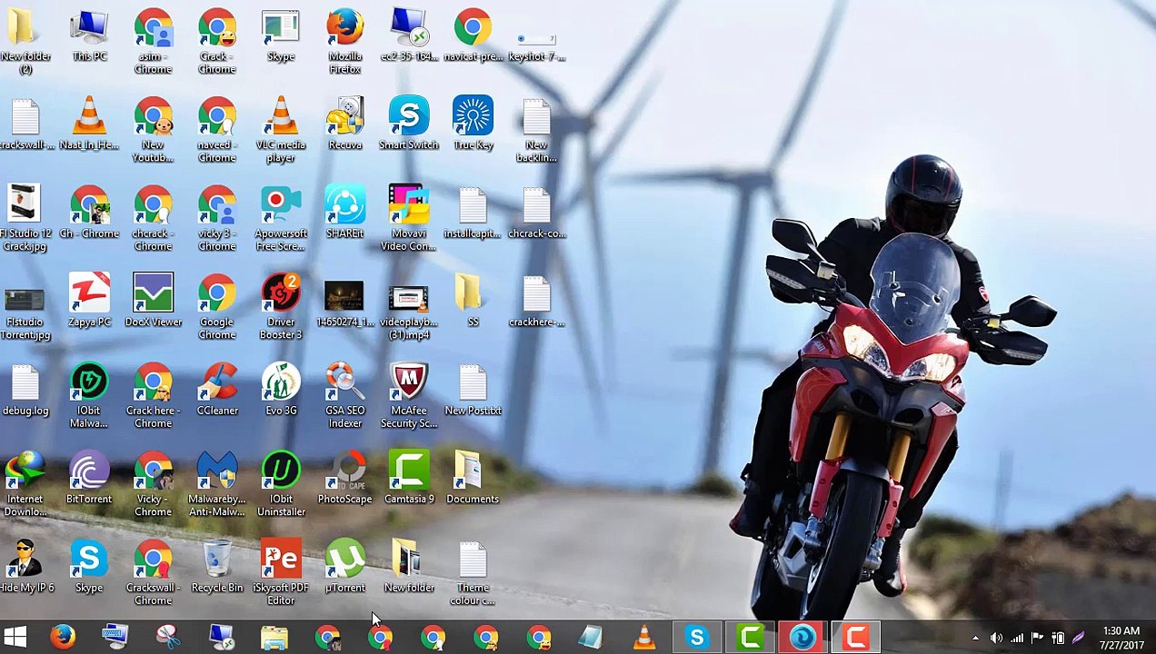Viewport: 1156px width, 654px height.
Task: Open Mozilla Firefox desktop shortcut
Action: 344,41
